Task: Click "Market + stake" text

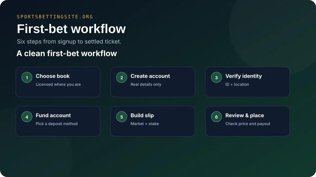Action: click(x=145, y=124)
